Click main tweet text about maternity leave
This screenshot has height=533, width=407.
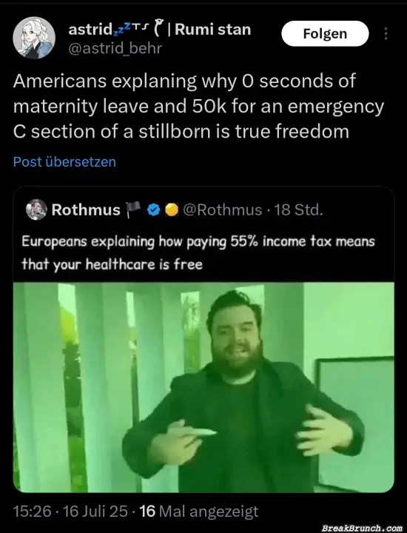coord(199,106)
